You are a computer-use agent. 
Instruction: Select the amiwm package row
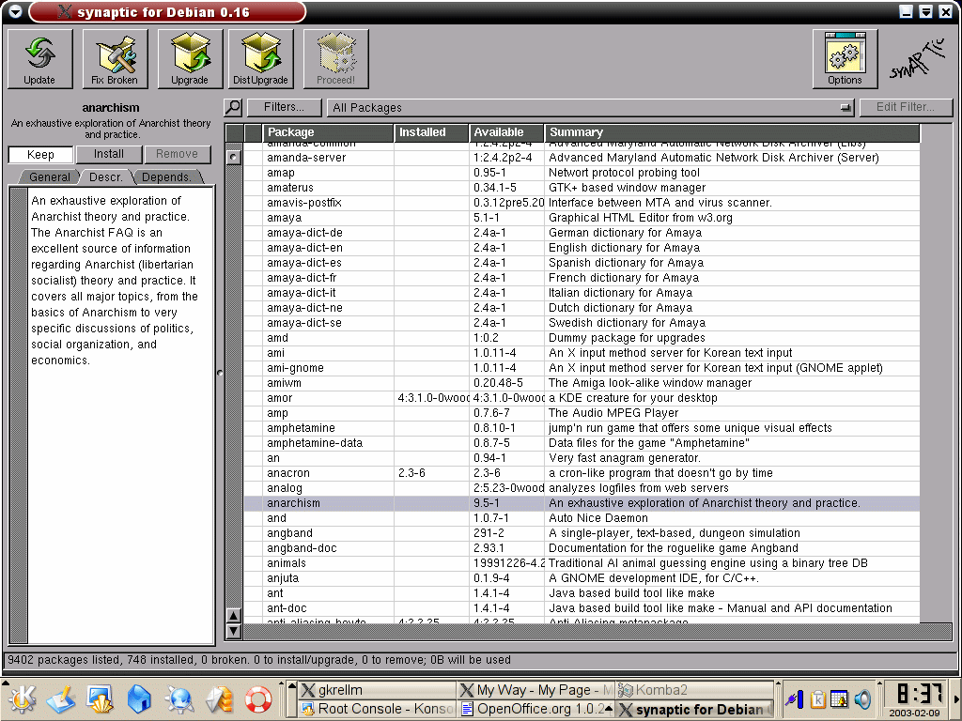582,383
